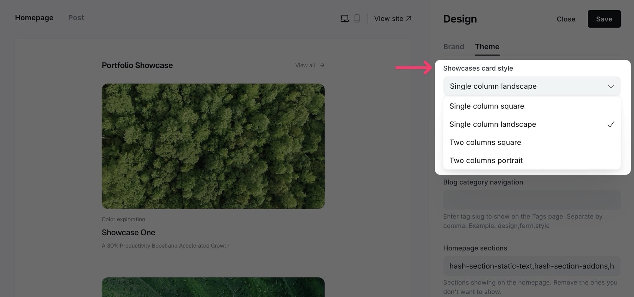This screenshot has height=297, width=634.
Task: Close the Design panel
Action: 566,19
